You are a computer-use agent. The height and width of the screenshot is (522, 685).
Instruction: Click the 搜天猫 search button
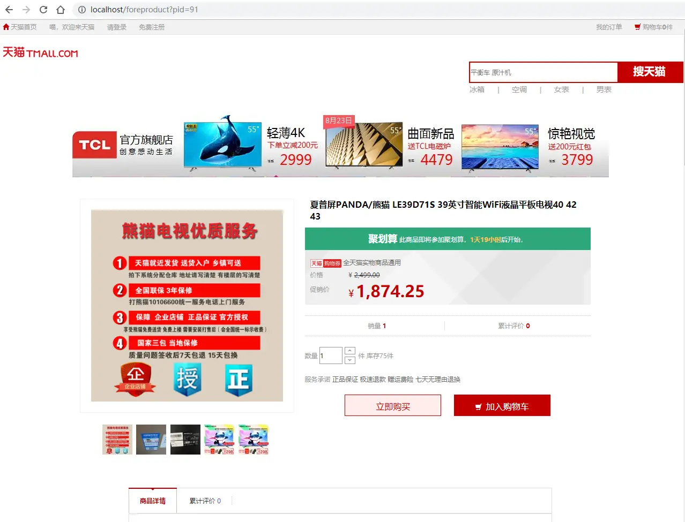650,72
